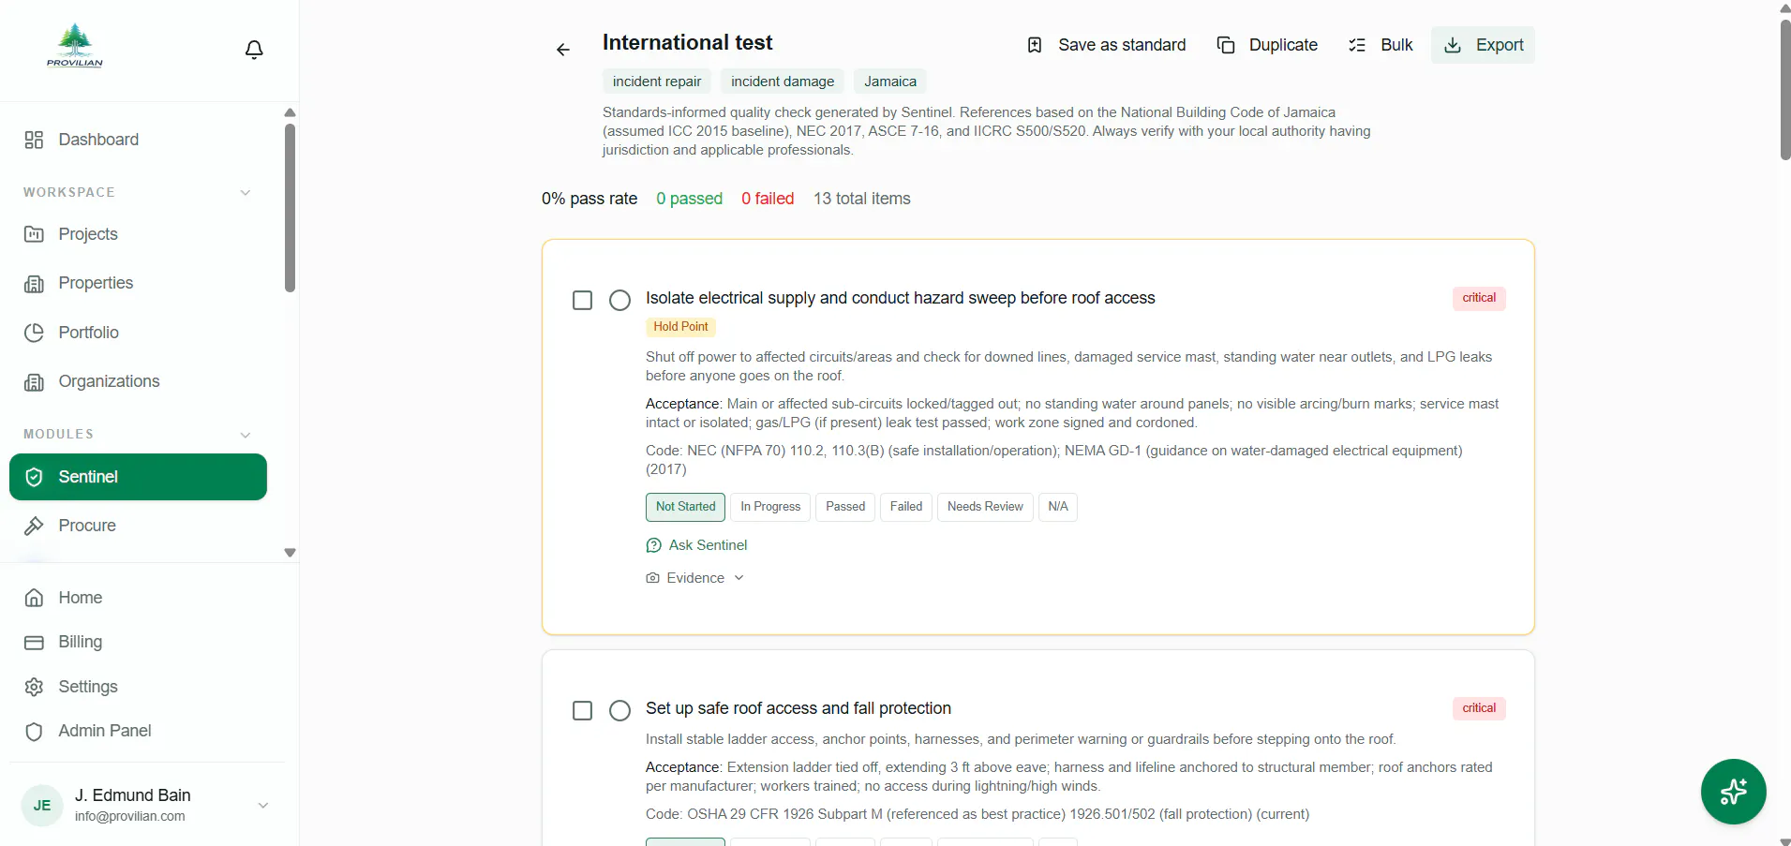Click the incident damage tag
This screenshot has width=1791, height=846.
click(783, 82)
